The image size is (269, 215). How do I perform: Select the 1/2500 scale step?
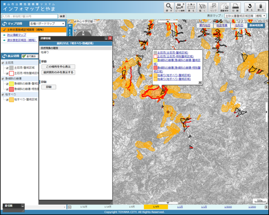(252, 207)
